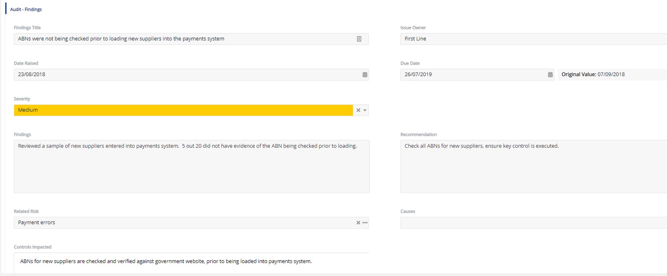Expand the Severity dropdown arrow
Image resolution: width=667 pixels, height=276 pixels.
coord(365,110)
